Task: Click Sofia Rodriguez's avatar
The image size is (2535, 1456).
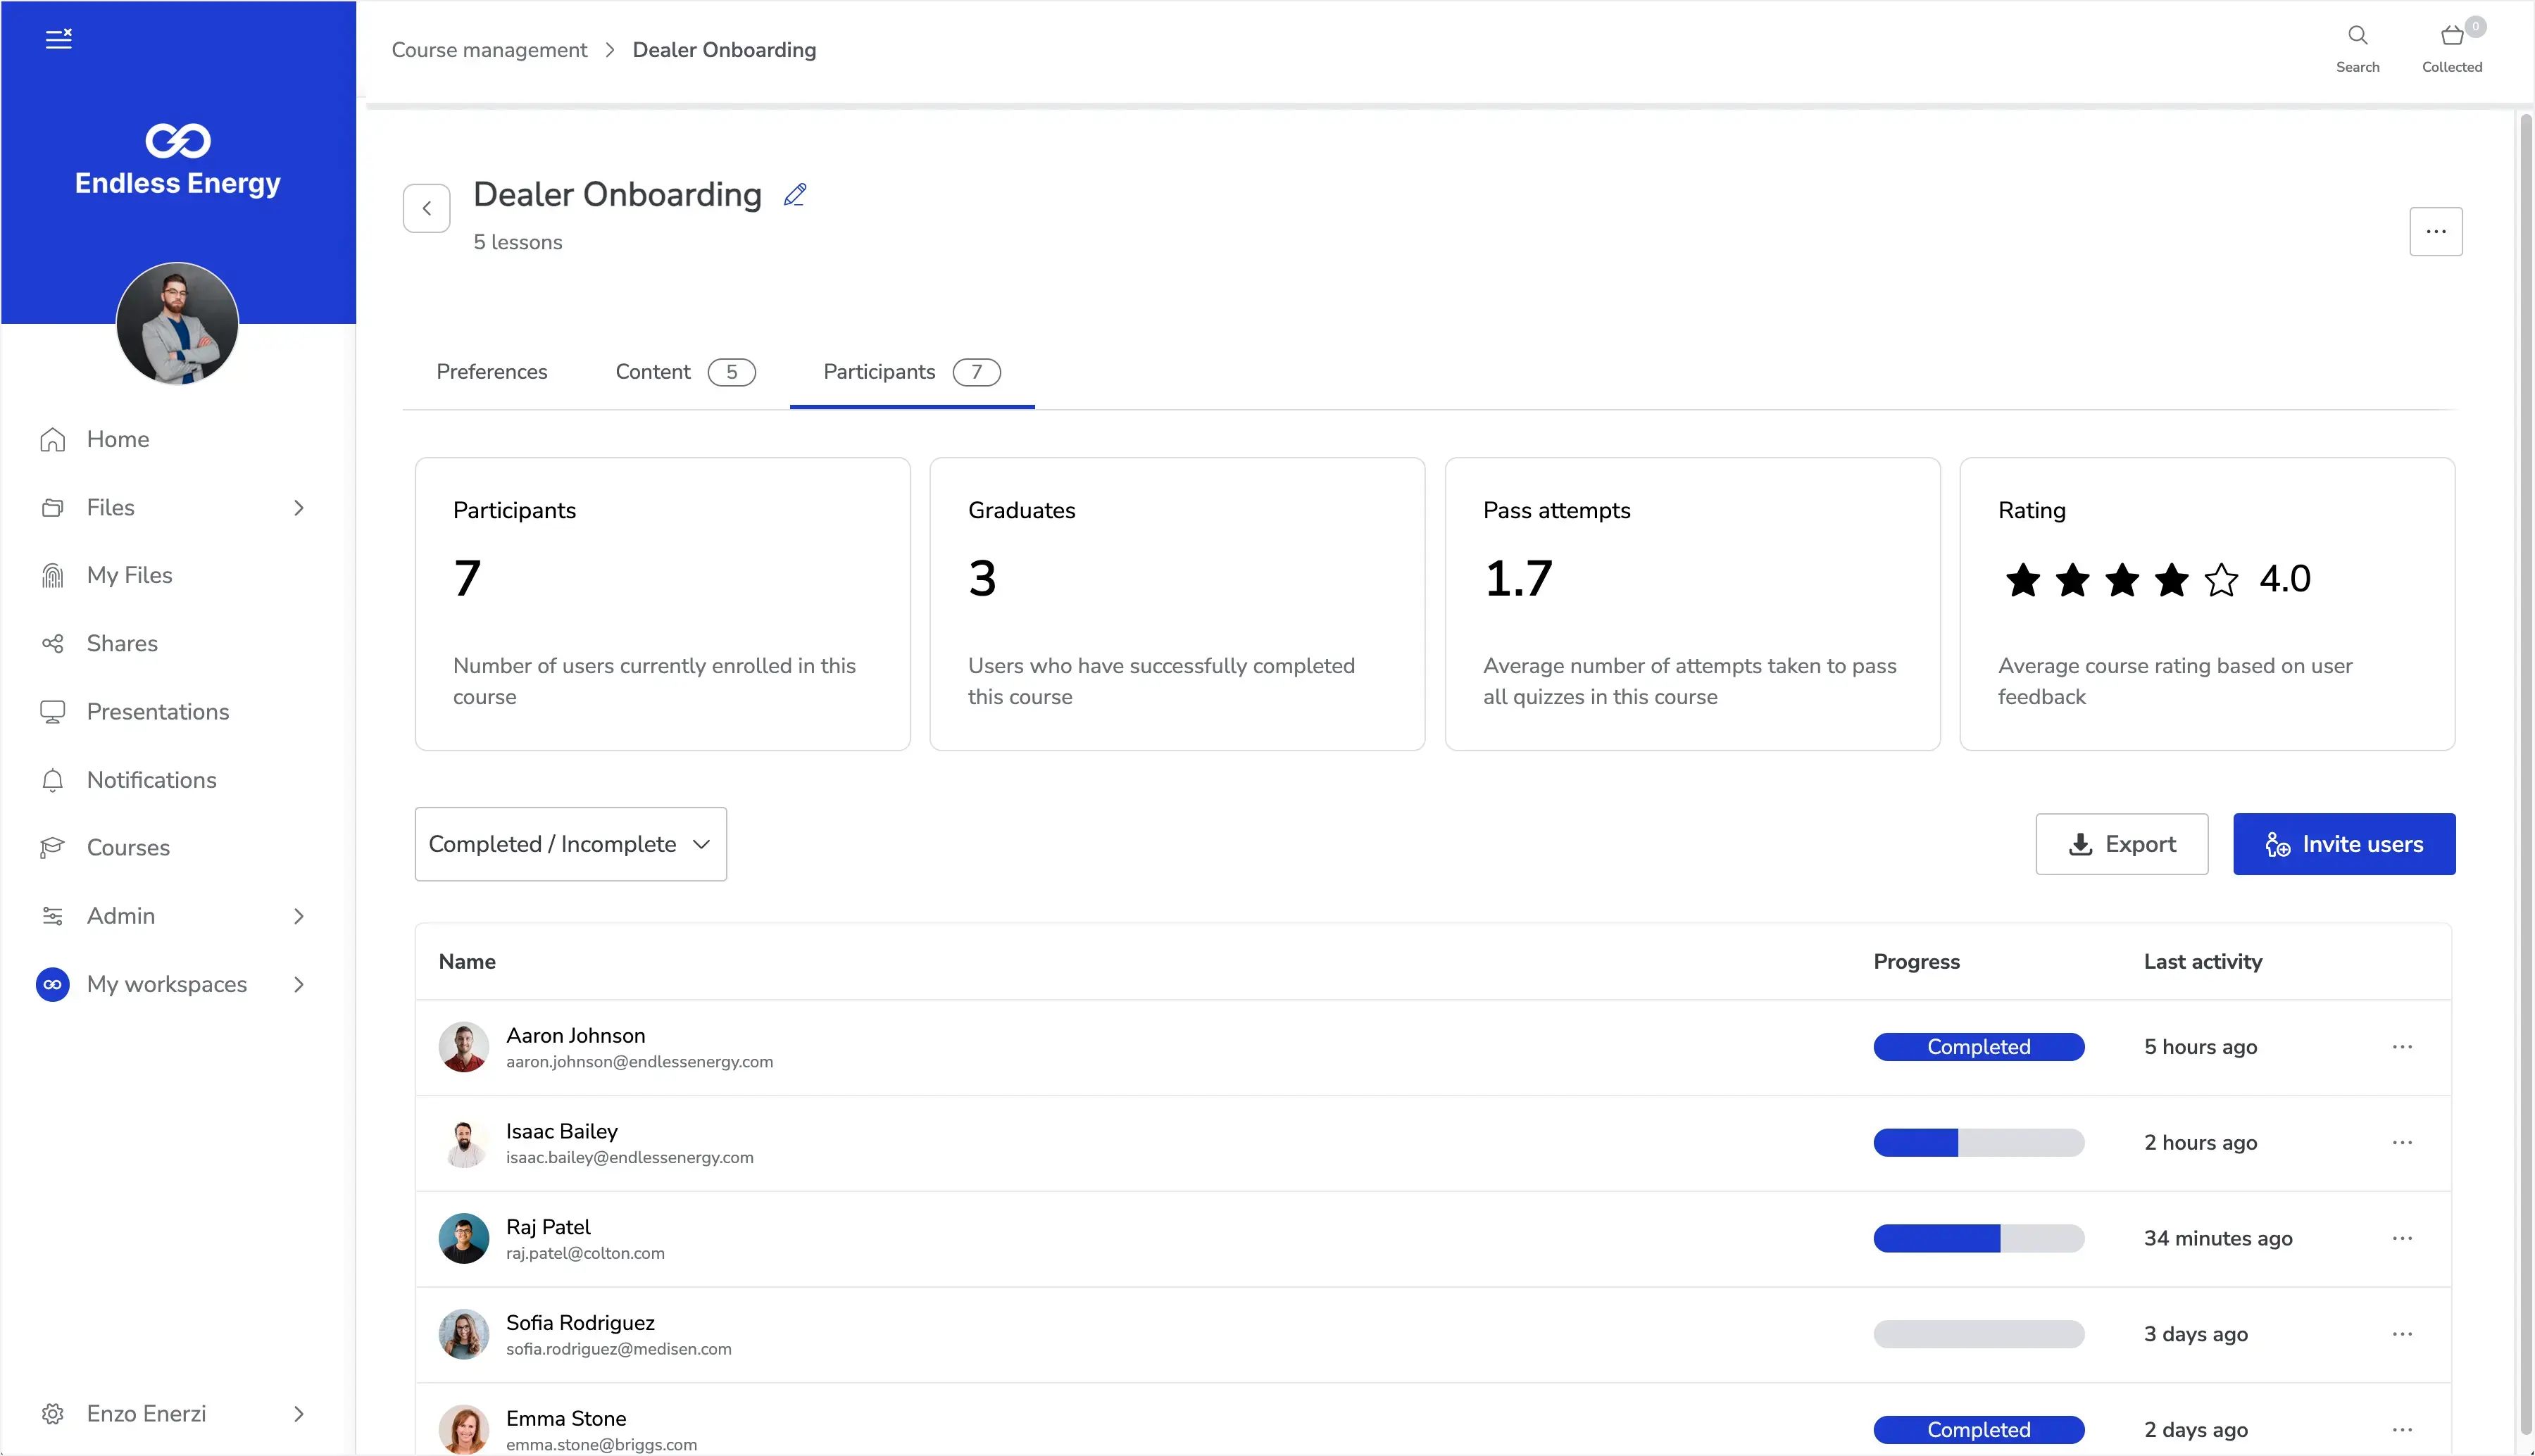Action: tap(464, 1335)
